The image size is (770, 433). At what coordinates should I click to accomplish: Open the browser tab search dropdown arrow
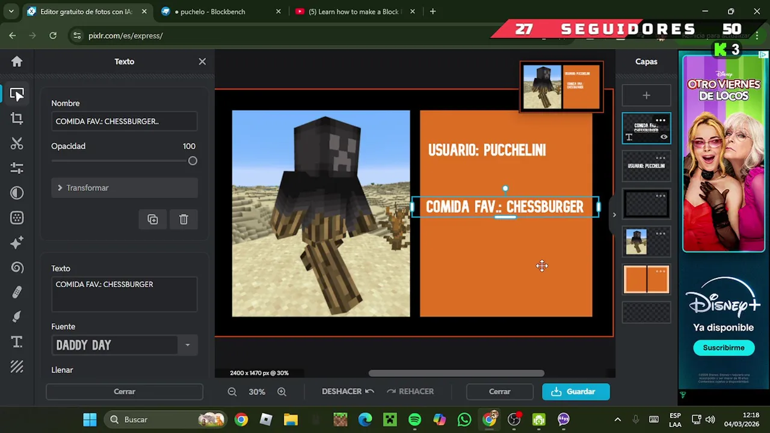coord(11,11)
